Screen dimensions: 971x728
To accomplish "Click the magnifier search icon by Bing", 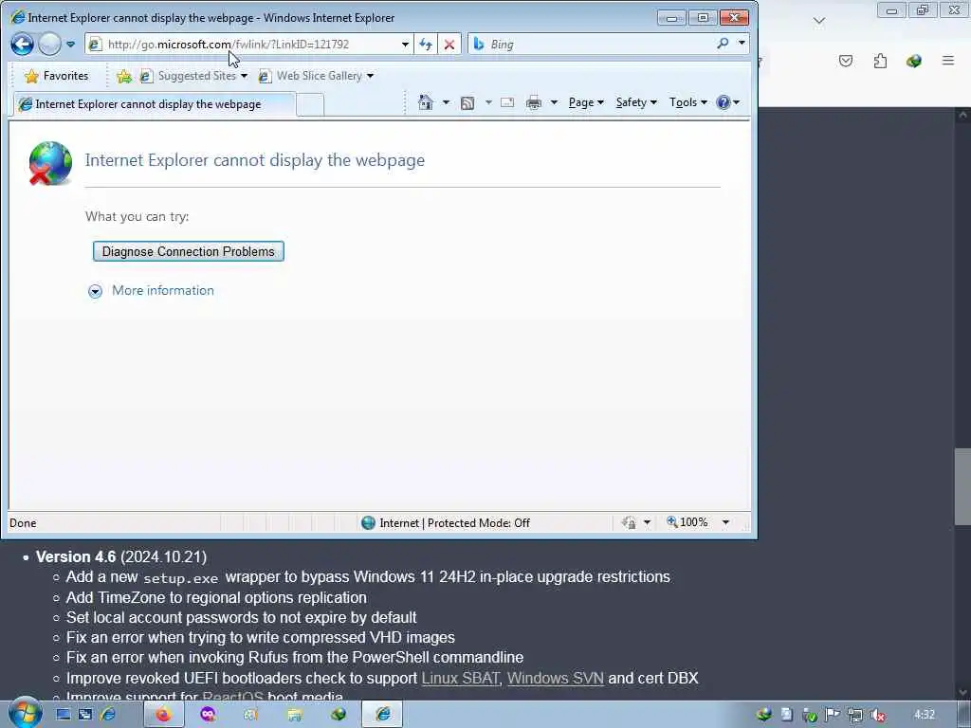I will click(x=722, y=44).
